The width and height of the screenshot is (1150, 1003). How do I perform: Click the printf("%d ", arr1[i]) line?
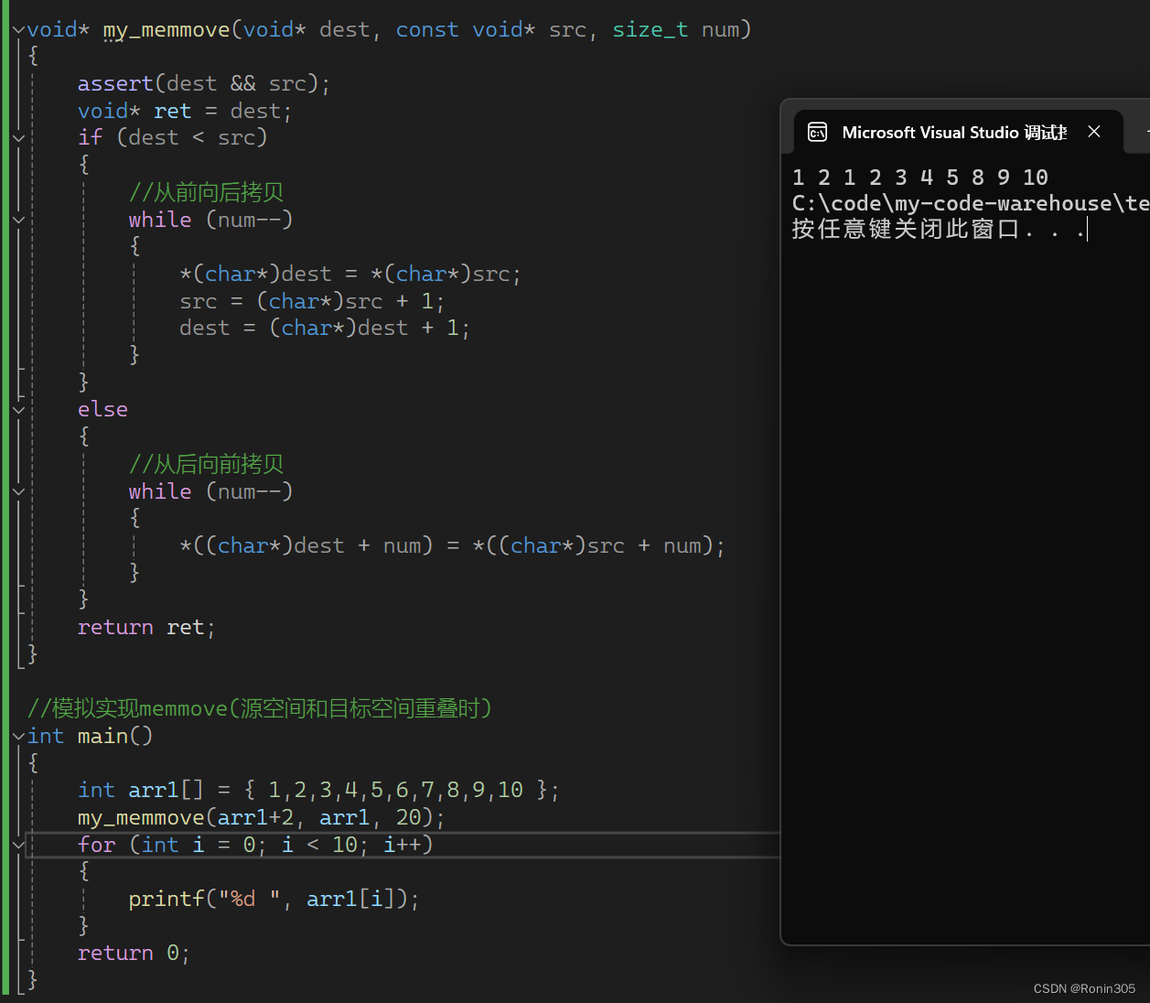274,900
